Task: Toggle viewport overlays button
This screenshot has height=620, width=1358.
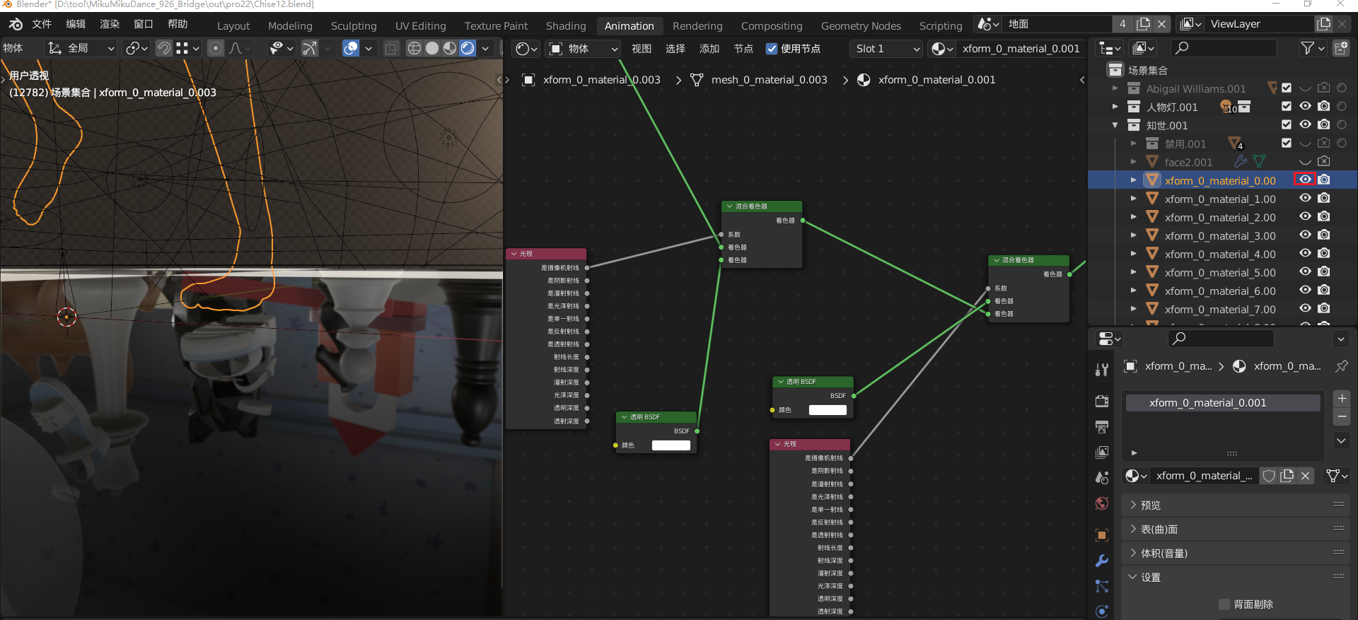Action: (351, 48)
